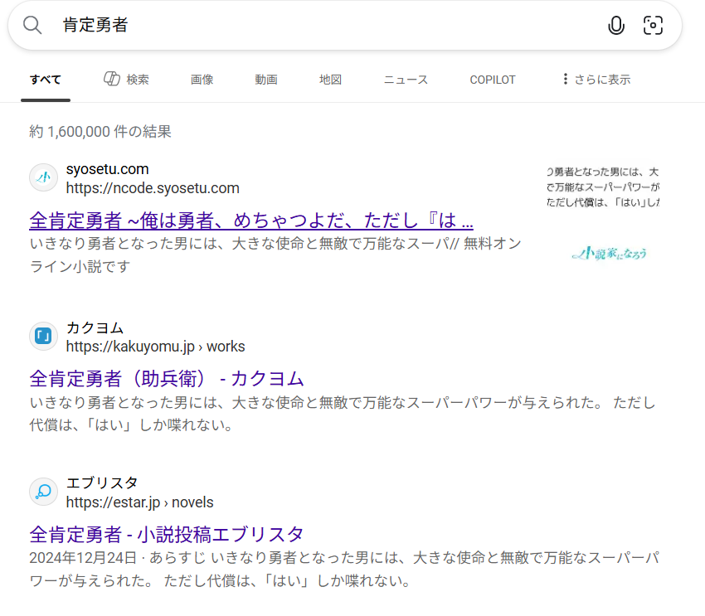
Task: Click the Estar site favicon
Action: coord(43,492)
